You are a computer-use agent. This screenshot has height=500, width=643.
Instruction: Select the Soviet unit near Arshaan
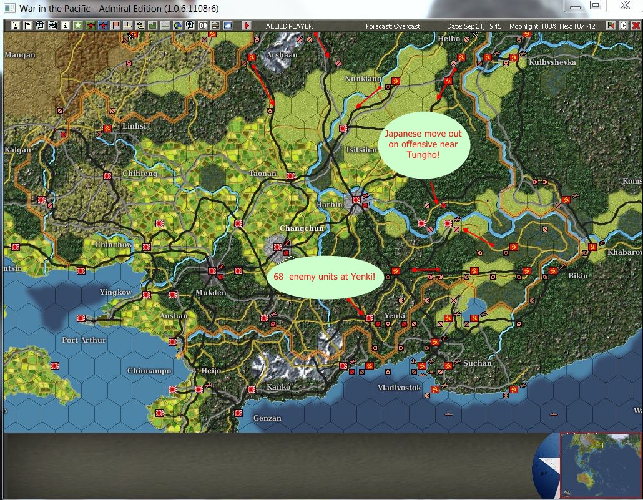252,57
